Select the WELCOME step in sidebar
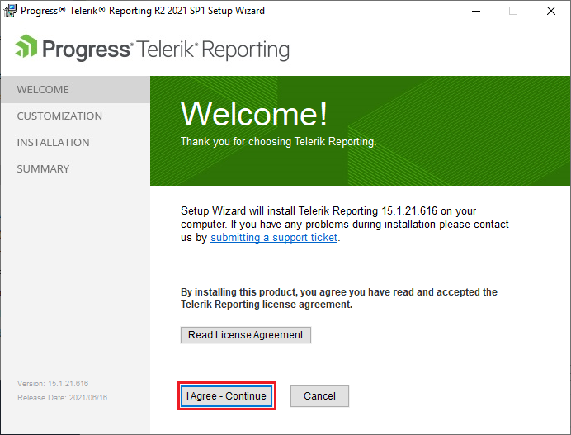571x435 pixels. (75, 90)
